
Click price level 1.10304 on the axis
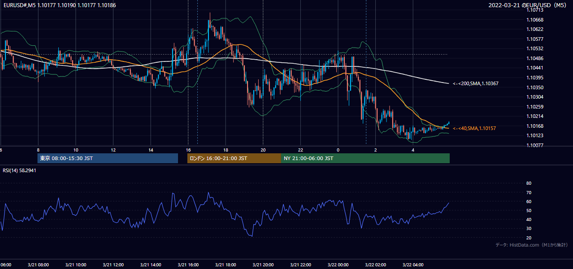click(x=534, y=97)
